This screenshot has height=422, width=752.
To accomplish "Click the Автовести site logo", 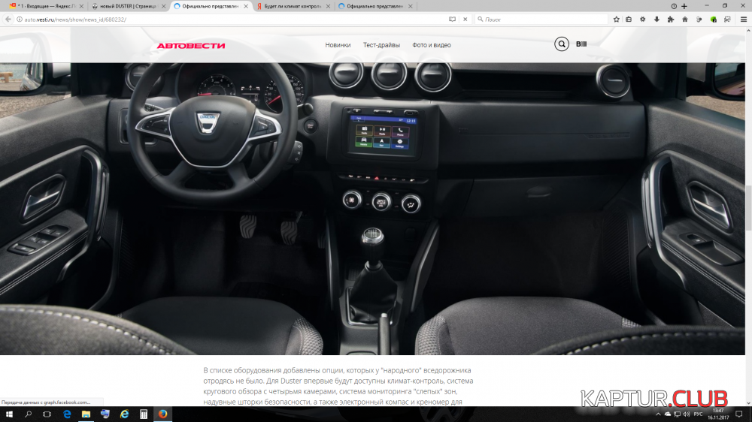I will (x=190, y=45).
